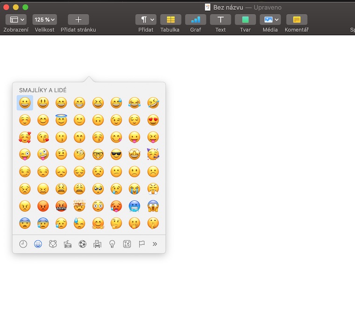The width and height of the screenshot is (355, 325).
Task: Click the Přidat stránku plus button
Action: click(x=78, y=20)
